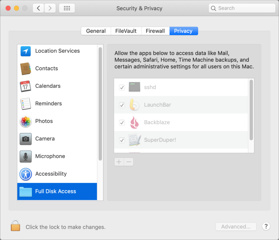Click the Camera icon in sidebar
279x240 pixels.
tap(25, 139)
